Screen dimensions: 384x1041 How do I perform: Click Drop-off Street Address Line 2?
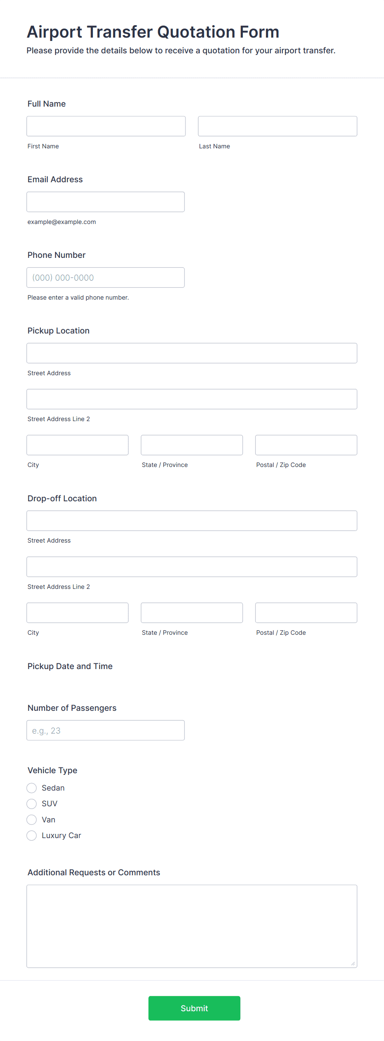tap(192, 567)
